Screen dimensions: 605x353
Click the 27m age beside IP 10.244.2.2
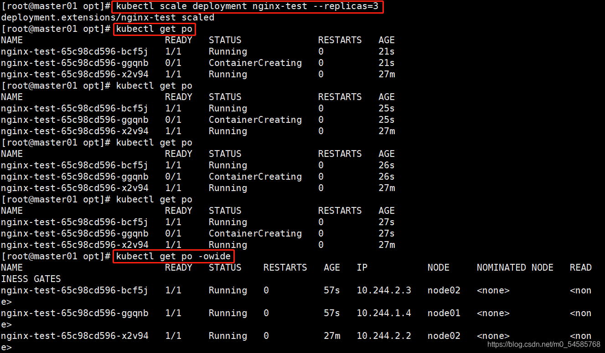coord(332,336)
